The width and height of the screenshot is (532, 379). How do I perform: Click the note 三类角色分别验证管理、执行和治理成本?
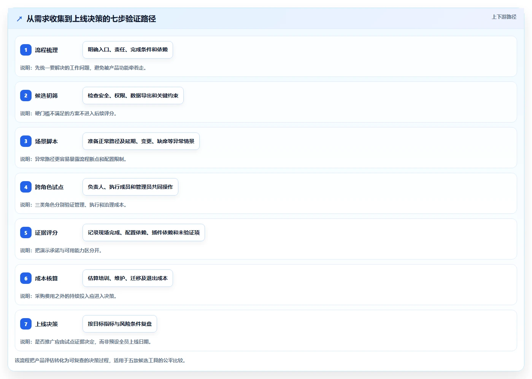[81, 205]
